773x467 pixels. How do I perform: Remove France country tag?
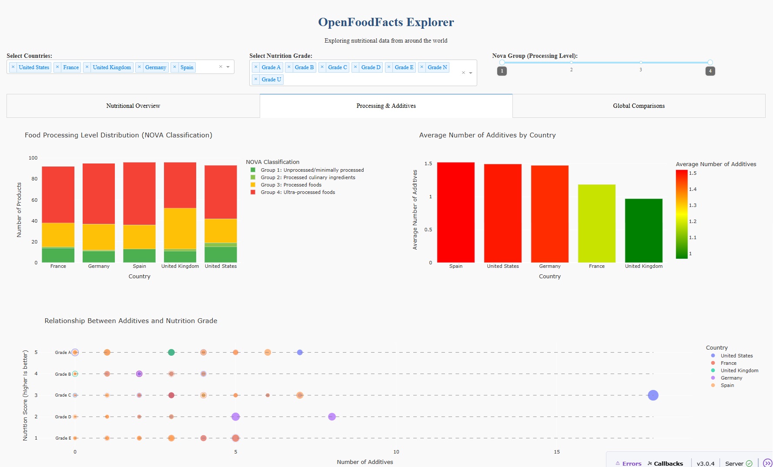(x=57, y=67)
